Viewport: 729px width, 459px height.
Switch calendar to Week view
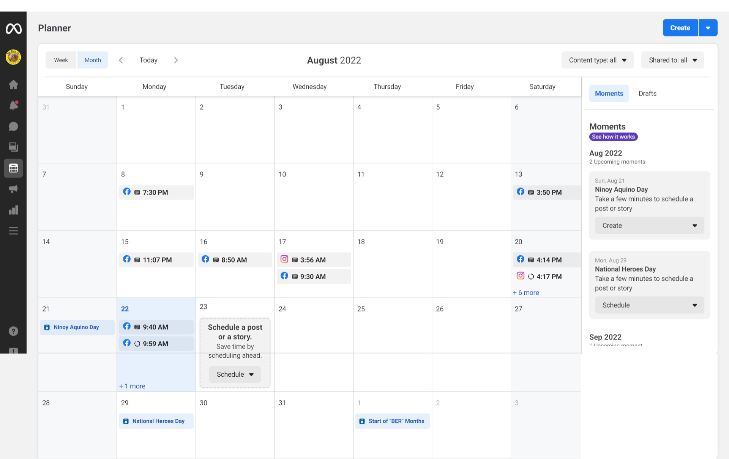(x=61, y=60)
